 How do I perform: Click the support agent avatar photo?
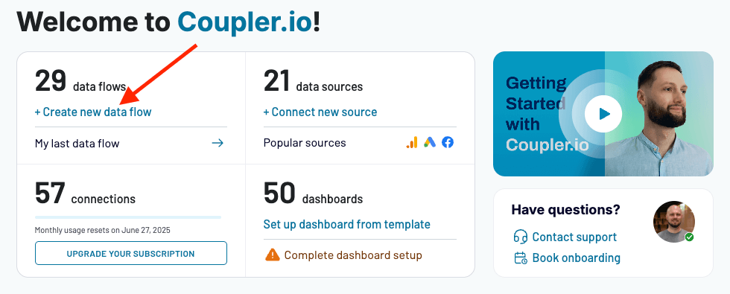coord(673,222)
